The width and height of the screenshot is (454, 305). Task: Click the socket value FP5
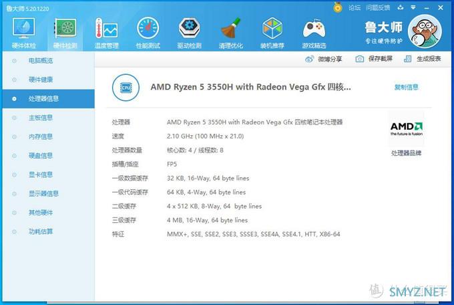[172, 165]
